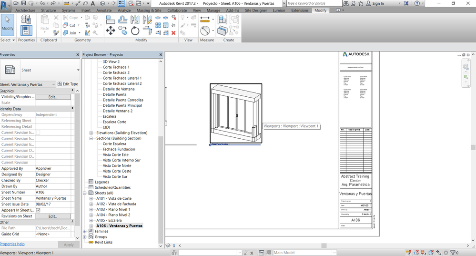
Task: Click the Undo arrow icon
Action: (42, 3)
